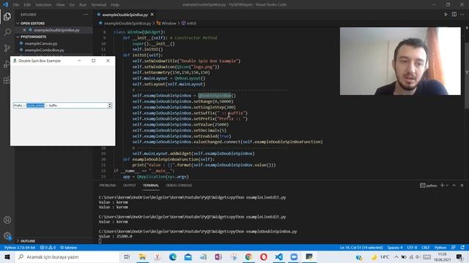This screenshot has width=469, height=263.
Task: Open editor More Actions ellipsis
Action: tap(462, 15)
